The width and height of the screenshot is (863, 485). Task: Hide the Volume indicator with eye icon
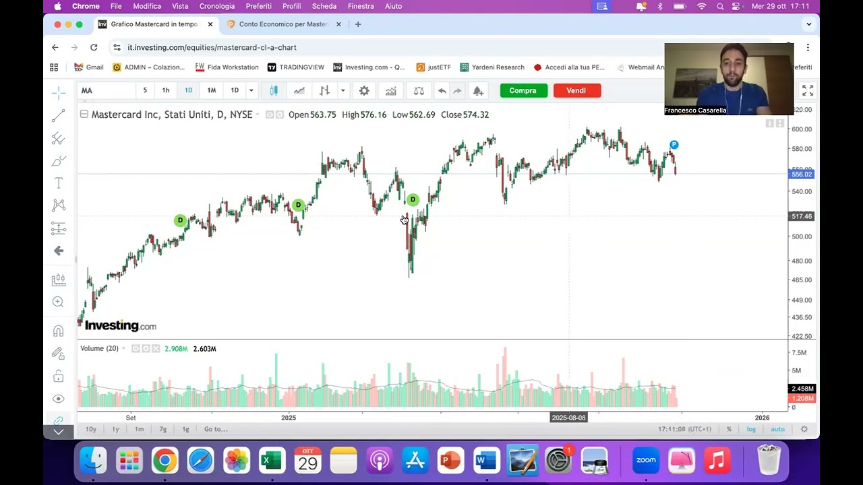click(136, 349)
